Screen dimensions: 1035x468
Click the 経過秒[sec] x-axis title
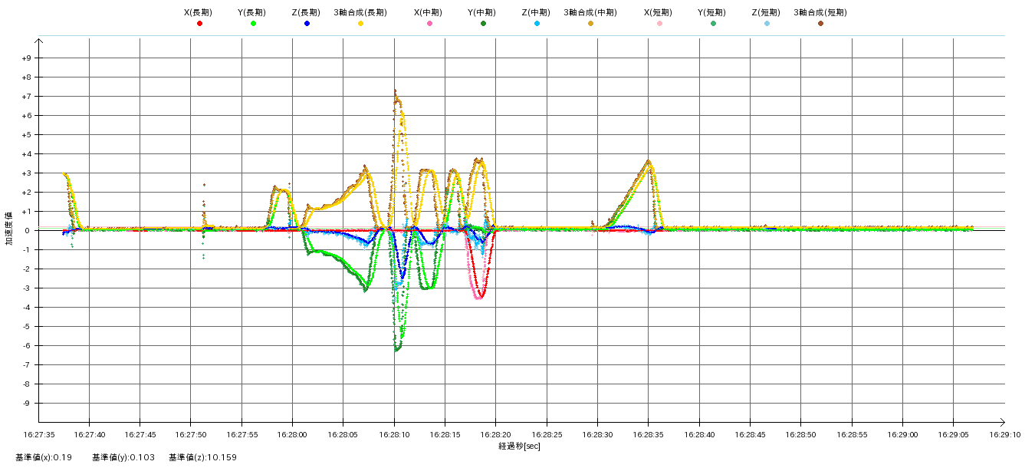click(x=519, y=446)
